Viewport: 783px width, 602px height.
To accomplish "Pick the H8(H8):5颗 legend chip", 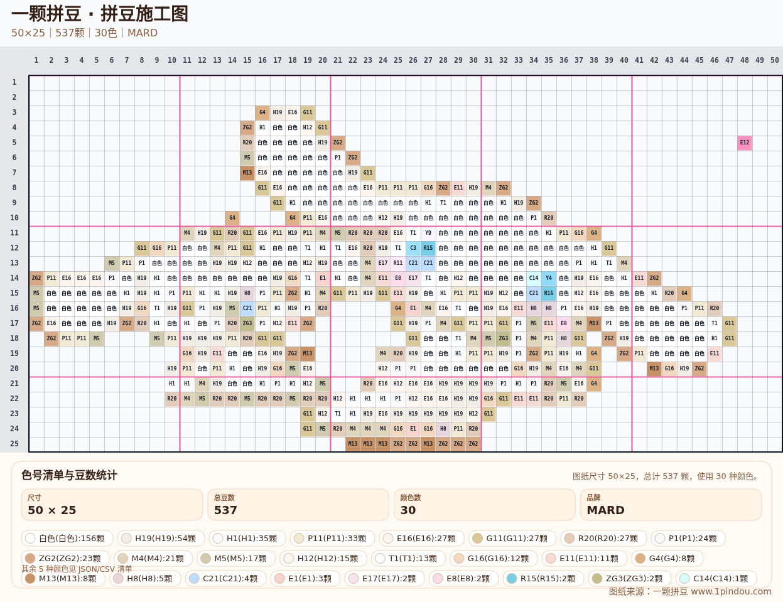I will [145, 579].
